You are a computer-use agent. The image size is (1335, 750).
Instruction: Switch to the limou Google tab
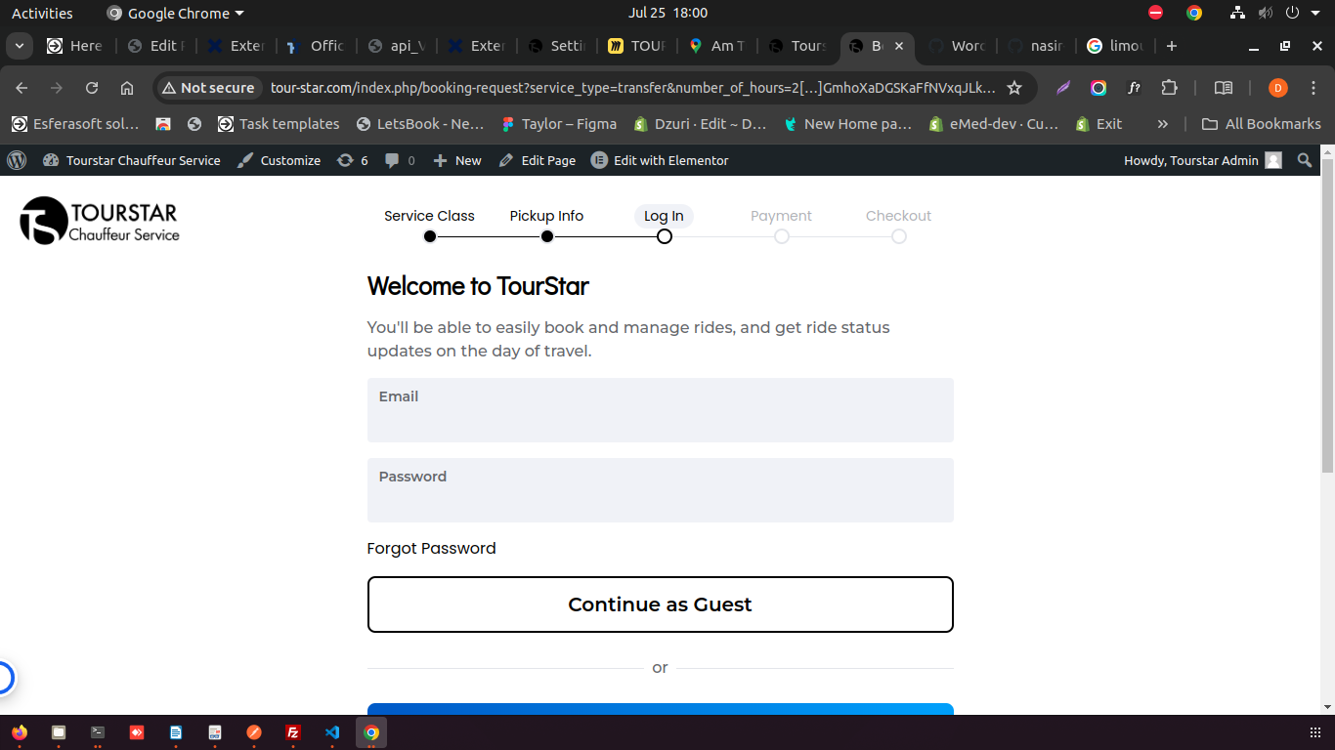click(x=1120, y=46)
